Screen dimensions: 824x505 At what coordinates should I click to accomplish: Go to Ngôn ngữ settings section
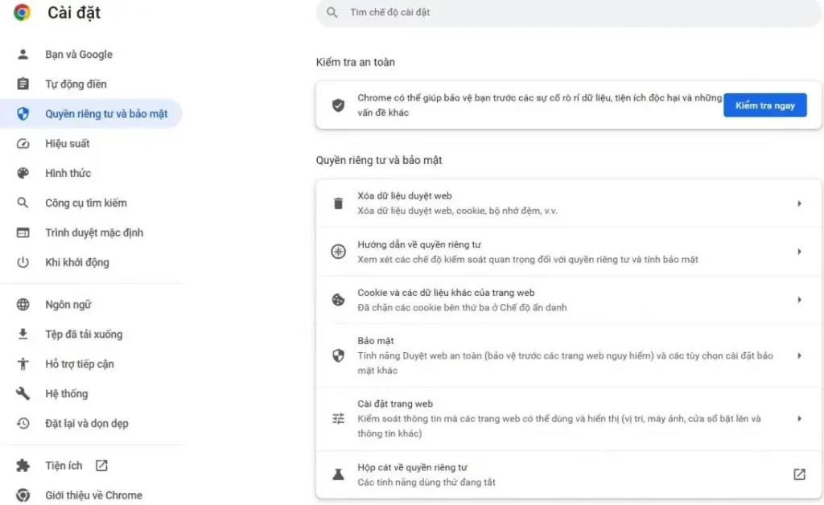(x=68, y=305)
